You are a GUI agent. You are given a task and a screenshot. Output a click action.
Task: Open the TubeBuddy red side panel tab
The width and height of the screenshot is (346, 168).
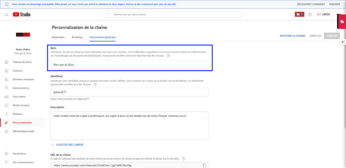coord(342,22)
